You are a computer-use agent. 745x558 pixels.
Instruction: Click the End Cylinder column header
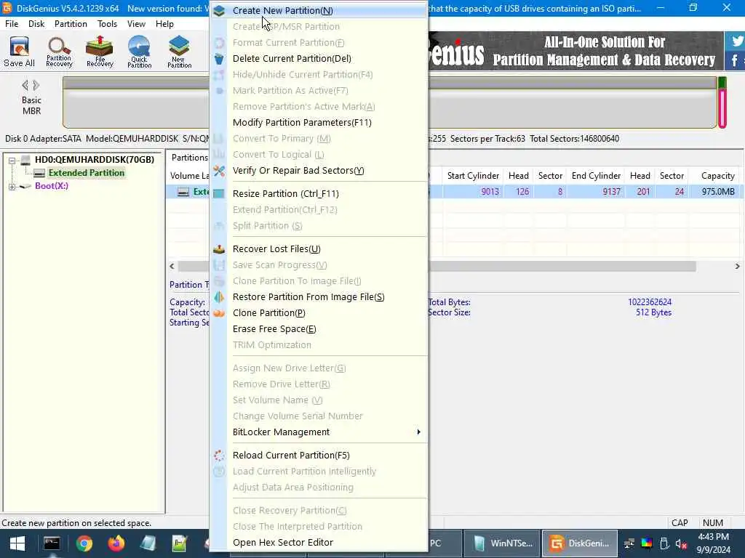(596, 176)
